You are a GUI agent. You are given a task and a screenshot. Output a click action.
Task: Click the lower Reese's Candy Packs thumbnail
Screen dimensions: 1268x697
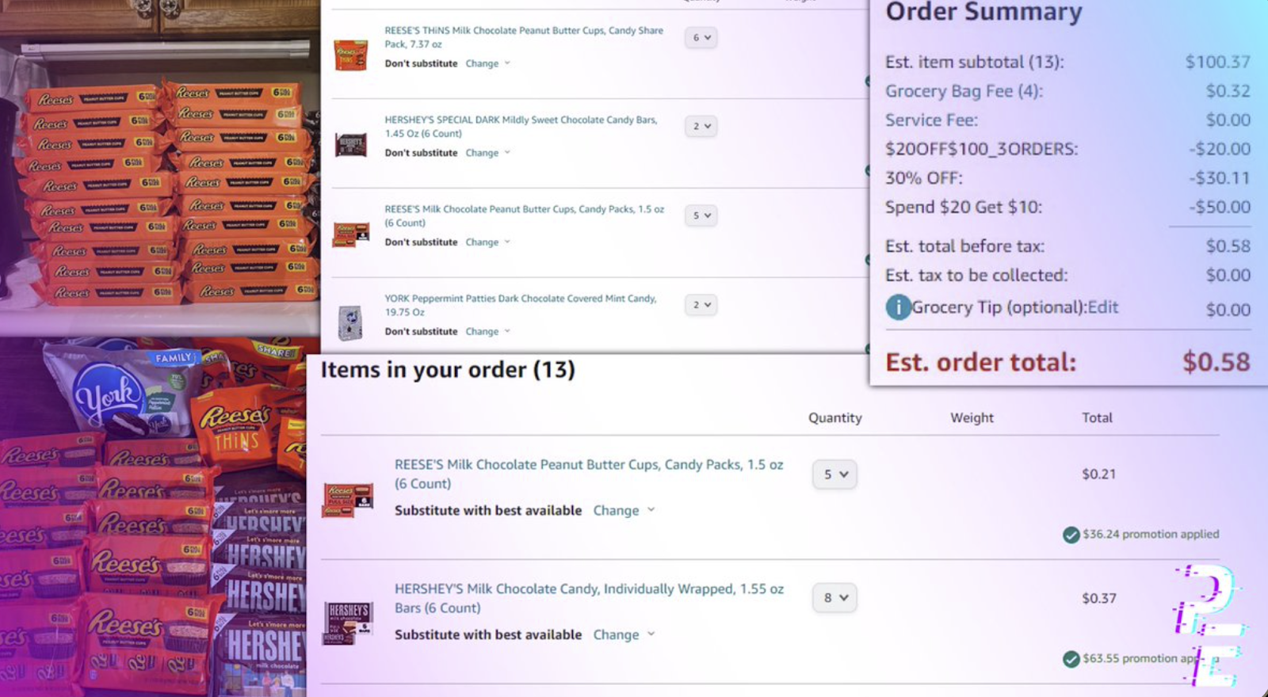347,500
